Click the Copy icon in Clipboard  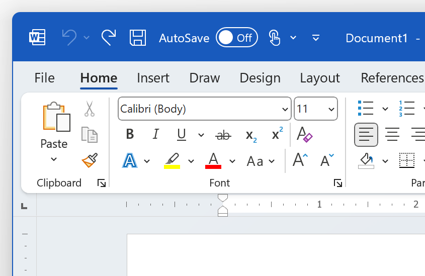coord(90,134)
